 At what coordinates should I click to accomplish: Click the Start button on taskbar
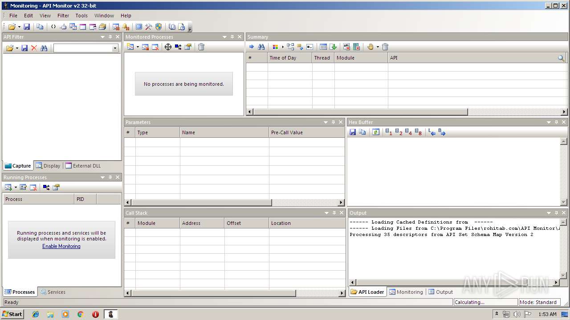coord(12,314)
